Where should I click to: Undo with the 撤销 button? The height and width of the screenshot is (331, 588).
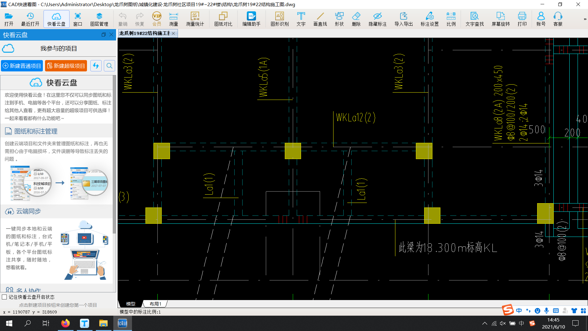coord(123,19)
